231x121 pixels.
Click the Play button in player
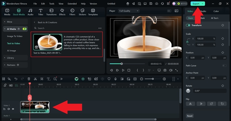[123, 70]
